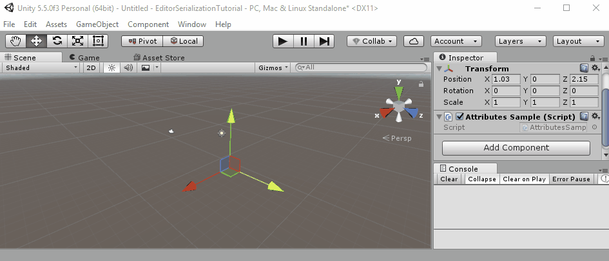Select the Hand tool
The height and width of the screenshot is (261, 609).
(x=16, y=41)
